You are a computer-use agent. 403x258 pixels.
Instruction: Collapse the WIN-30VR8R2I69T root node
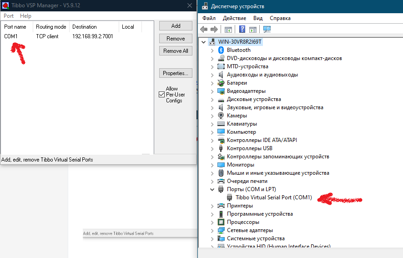point(204,42)
